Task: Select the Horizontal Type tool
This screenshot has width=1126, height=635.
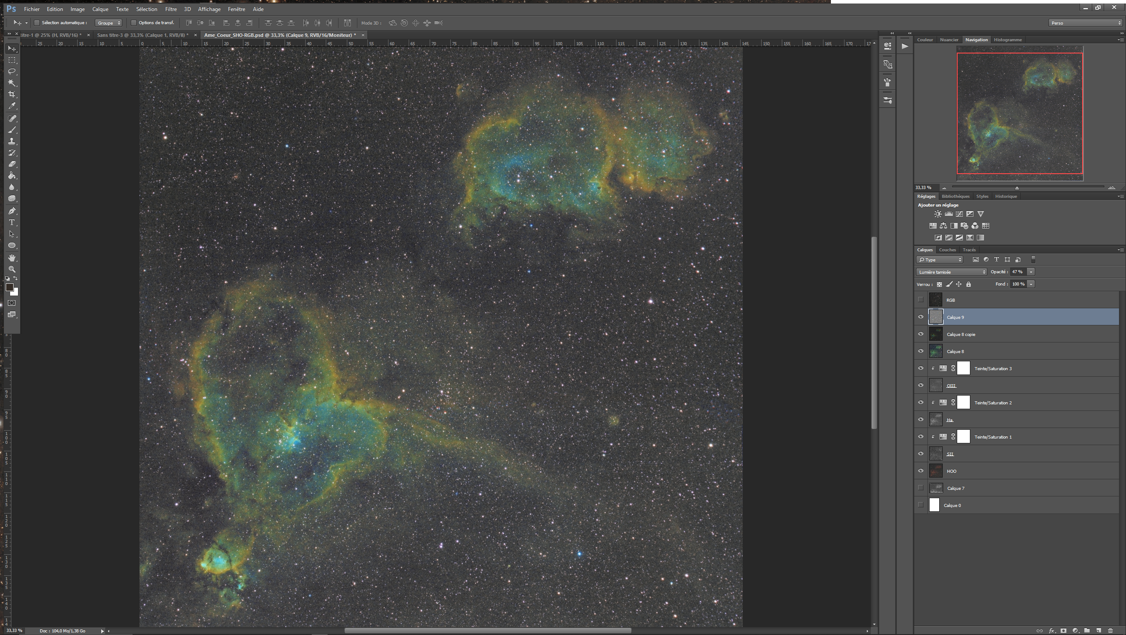Action: (12, 222)
